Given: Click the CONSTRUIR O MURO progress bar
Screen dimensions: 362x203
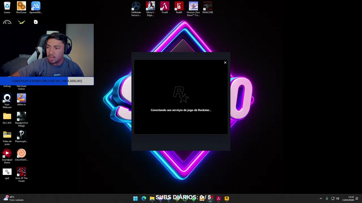Looking at the screenshot, I should click(x=47, y=81).
